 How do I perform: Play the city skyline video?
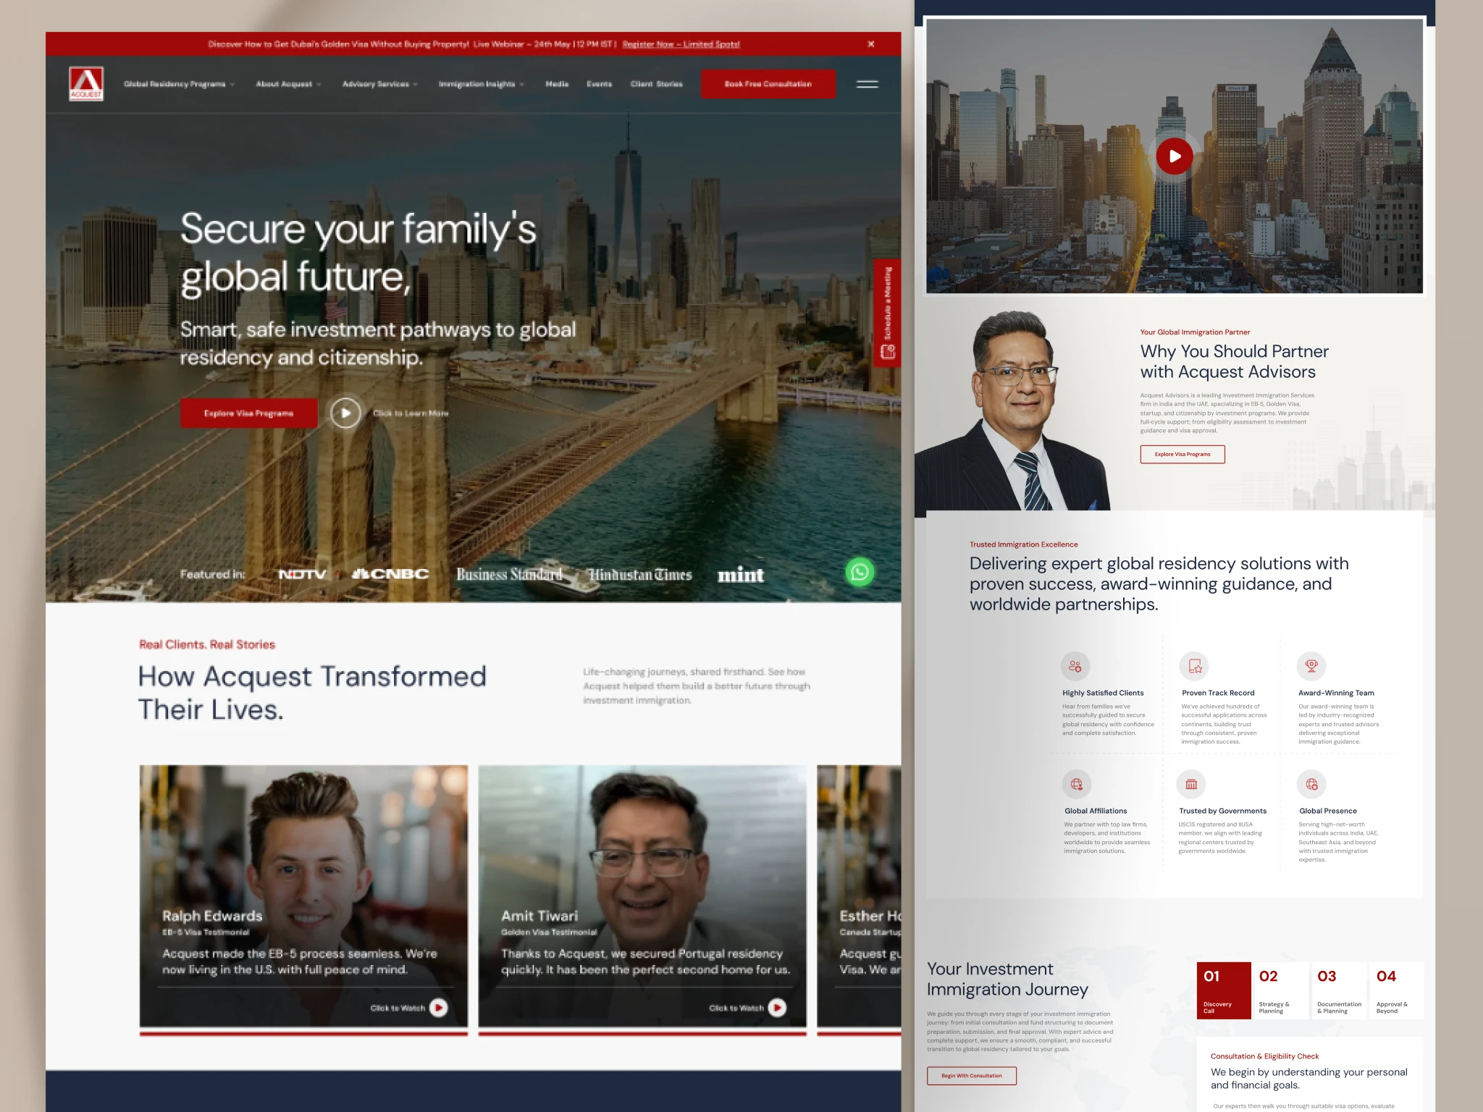[1174, 156]
